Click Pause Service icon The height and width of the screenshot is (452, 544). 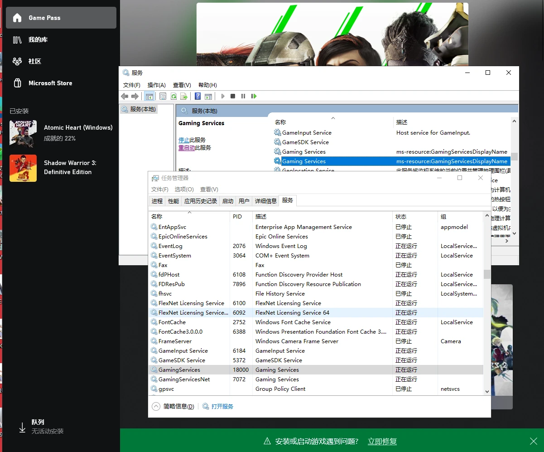click(243, 96)
